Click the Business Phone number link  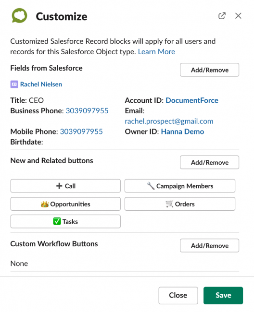pos(87,110)
